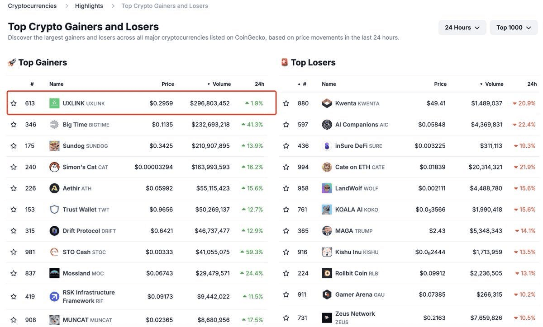Star the Aethir row

point(14,188)
